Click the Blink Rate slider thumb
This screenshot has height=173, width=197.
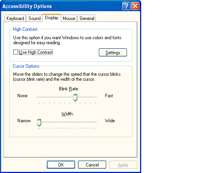pos(75,98)
